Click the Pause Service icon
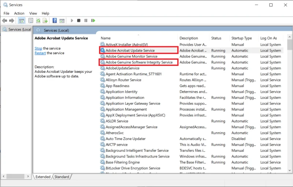This screenshot has height=187, width=293. point(86,20)
